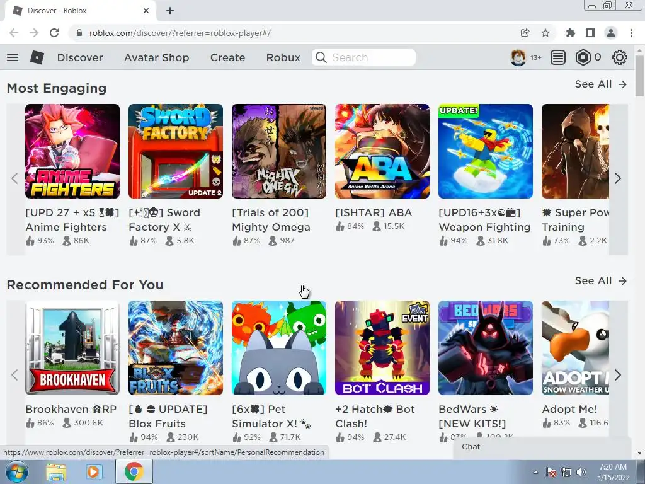Click the browser address bar URL
Screen dimensions: 645x484
180,33
